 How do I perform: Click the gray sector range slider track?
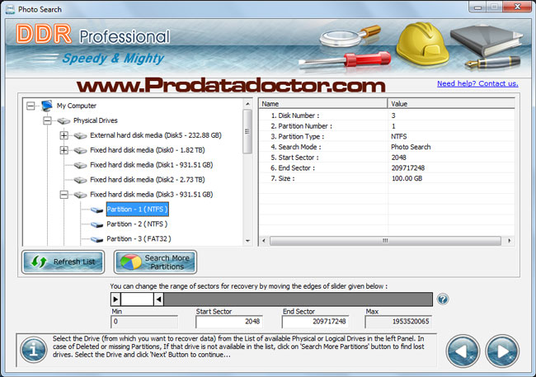coord(298,299)
